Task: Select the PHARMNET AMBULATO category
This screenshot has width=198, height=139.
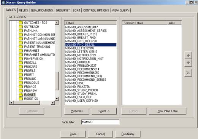Action: (x=40, y=54)
